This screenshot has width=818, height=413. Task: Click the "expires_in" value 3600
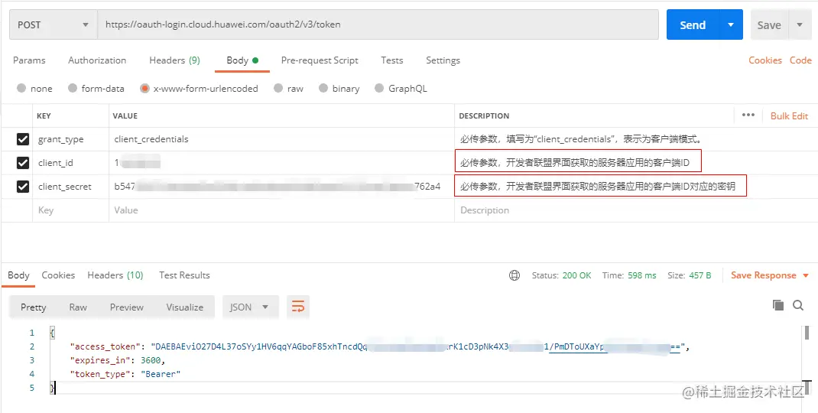point(152,360)
